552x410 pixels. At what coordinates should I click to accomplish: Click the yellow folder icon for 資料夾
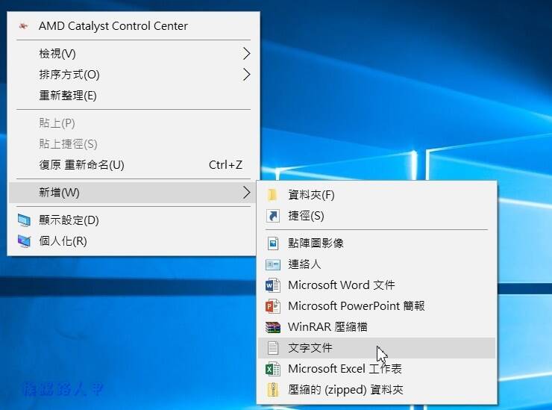272,195
